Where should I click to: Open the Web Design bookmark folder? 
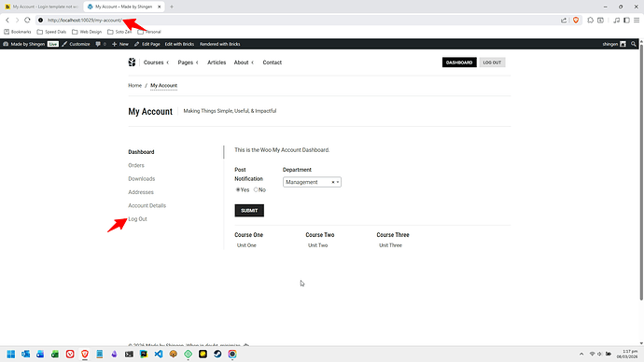(x=87, y=32)
